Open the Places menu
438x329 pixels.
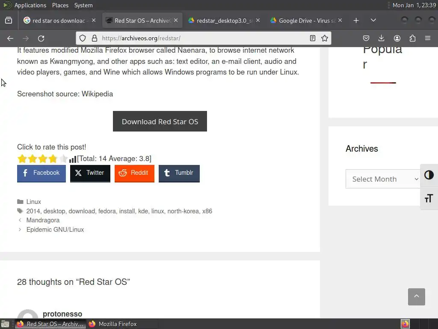[x=60, y=5]
